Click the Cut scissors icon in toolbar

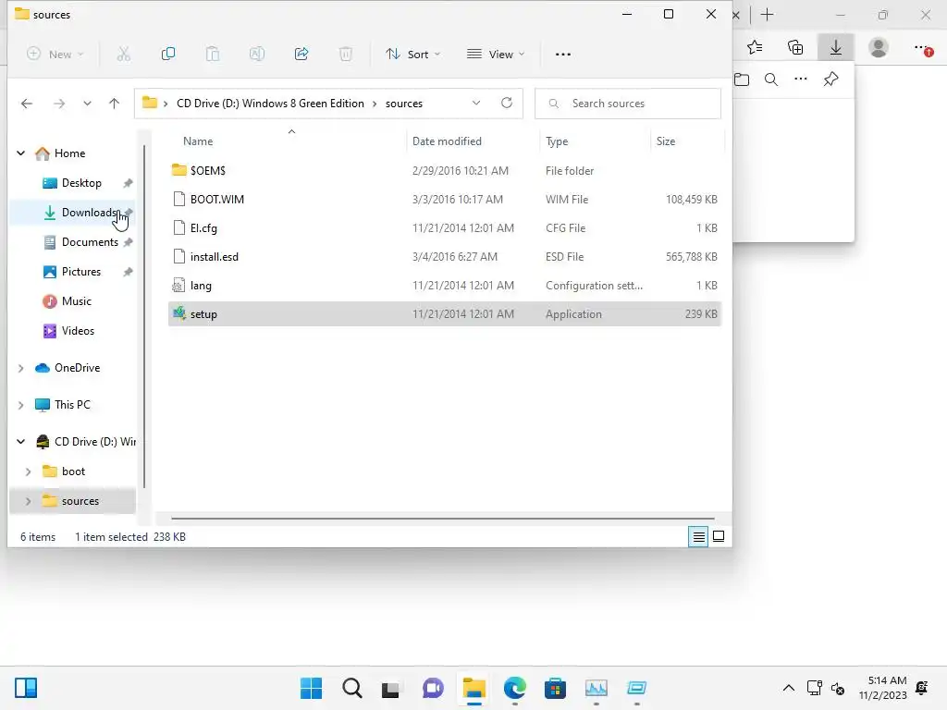click(x=123, y=55)
